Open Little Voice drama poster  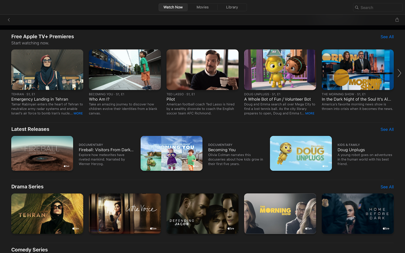125,214
